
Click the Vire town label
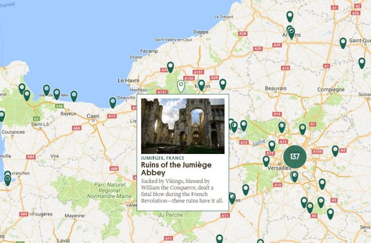[55, 156]
